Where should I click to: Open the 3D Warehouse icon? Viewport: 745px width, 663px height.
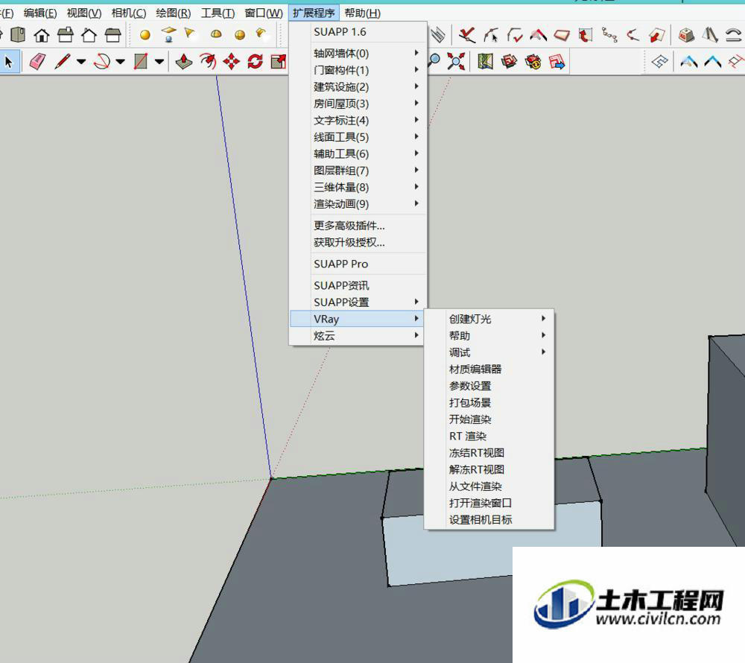point(509,62)
